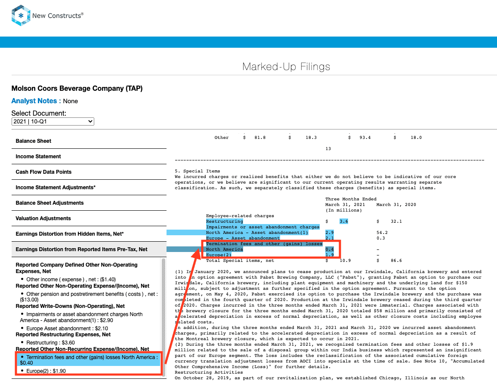The image size is (497, 381).
Task: Click Reported Restructuring Expenses, Net heading
Action: [x=63, y=335]
